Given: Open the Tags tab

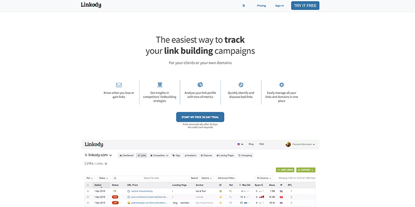Looking at the screenshot, I should tap(176, 156).
